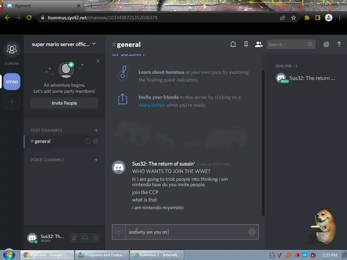Image resolution: width=347 pixels, height=260 pixels.
Task: Click the floating quest indicator icon
Action: 123,72
